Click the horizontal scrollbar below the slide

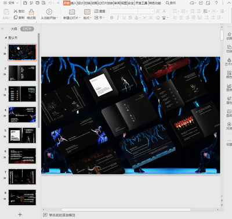126,210
